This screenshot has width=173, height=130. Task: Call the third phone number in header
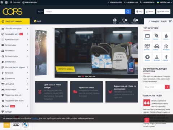pos(147,3)
